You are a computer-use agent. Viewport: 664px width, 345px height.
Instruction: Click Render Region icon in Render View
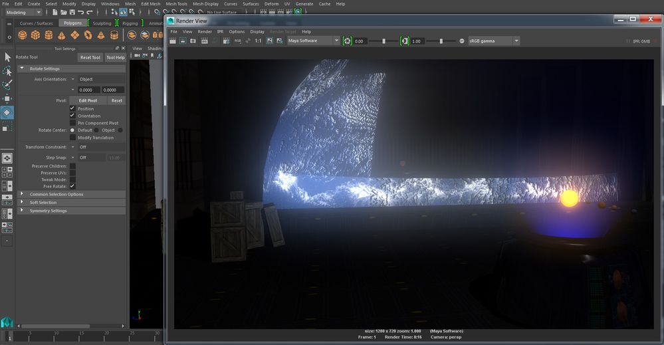pyautogui.click(x=183, y=41)
